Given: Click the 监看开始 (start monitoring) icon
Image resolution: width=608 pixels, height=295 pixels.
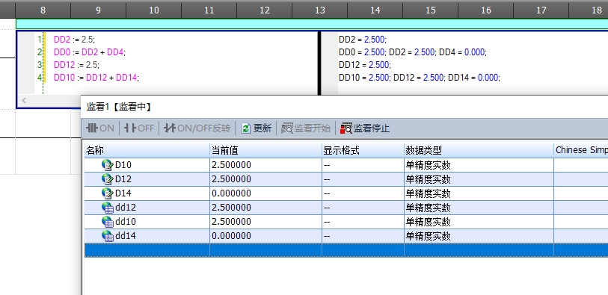Looking at the screenshot, I should coord(287,128).
